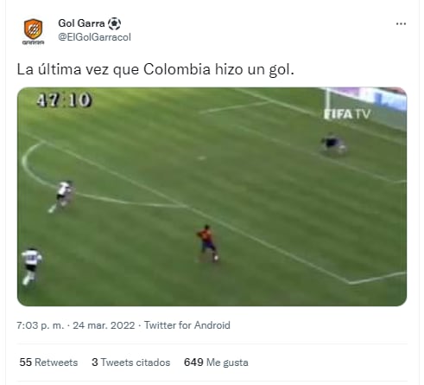Open the 24 mar. 2022 date link
Image resolution: width=424 pixels, height=385 pixels.
point(104,325)
